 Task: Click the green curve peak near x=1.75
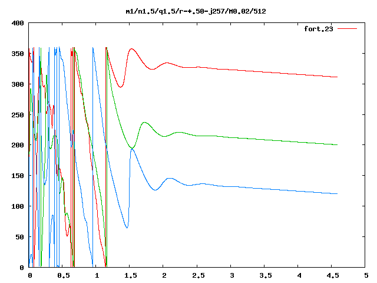point(144,123)
